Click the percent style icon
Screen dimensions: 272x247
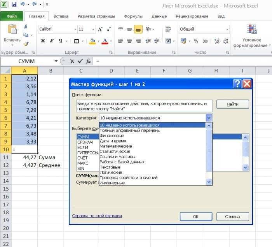click(x=195, y=41)
